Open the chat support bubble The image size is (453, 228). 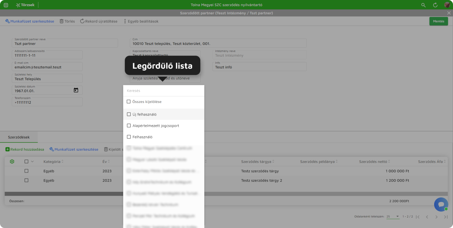[441, 205]
